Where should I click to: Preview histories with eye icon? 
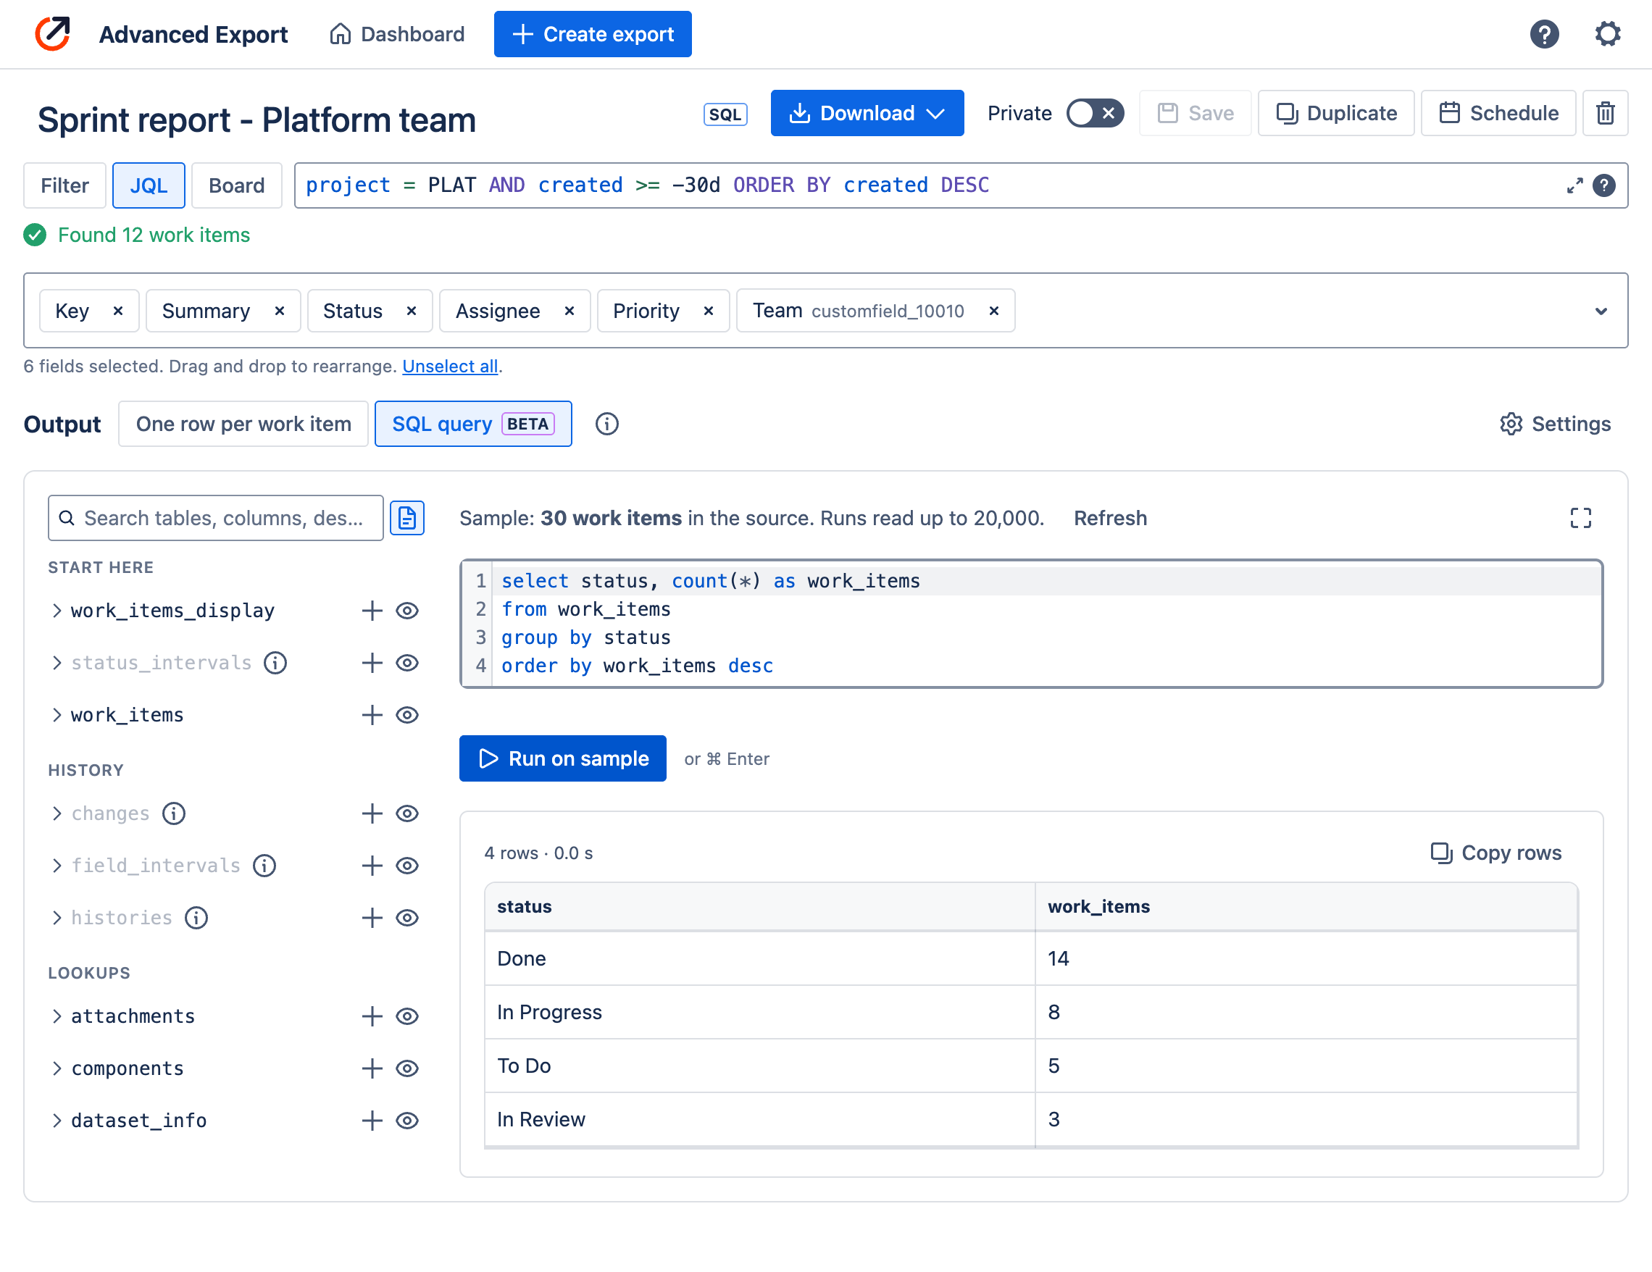coord(407,918)
